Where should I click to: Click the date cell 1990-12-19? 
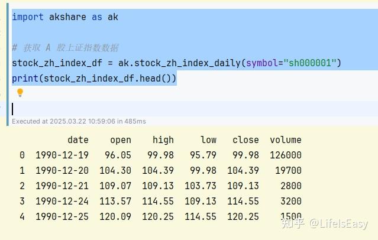[x=62, y=155]
